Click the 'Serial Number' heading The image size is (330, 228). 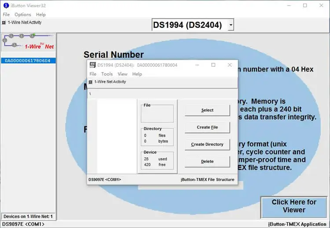tap(114, 54)
